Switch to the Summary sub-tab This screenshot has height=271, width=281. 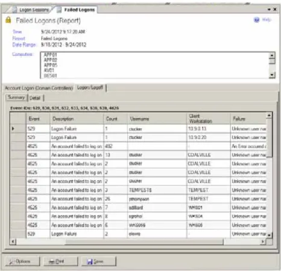tap(16, 98)
